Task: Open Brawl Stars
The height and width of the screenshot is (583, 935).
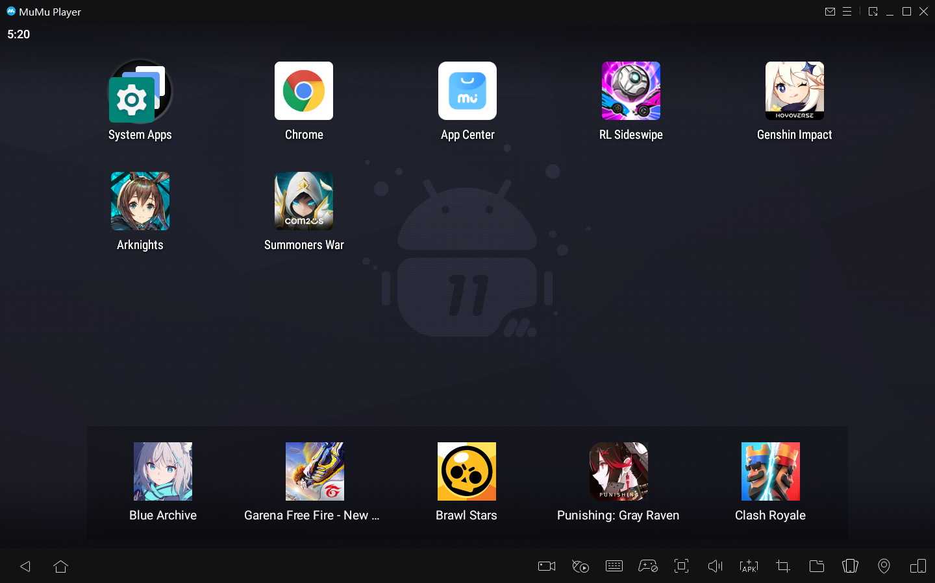Action: pos(467,471)
